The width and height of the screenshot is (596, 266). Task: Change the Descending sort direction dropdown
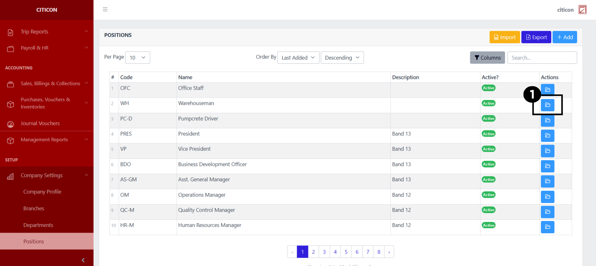pos(342,58)
